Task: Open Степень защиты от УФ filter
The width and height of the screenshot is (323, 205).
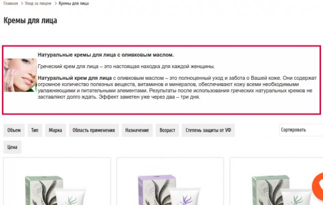Action: 208,130
